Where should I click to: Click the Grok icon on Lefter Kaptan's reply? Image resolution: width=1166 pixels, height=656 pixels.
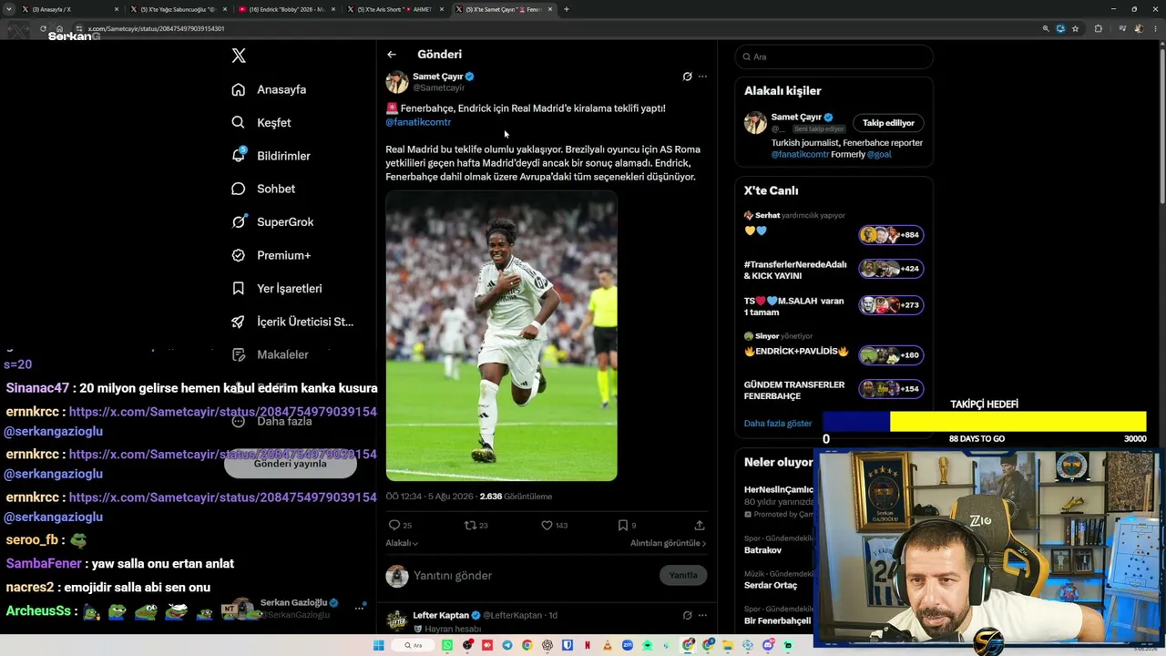pos(687,615)
